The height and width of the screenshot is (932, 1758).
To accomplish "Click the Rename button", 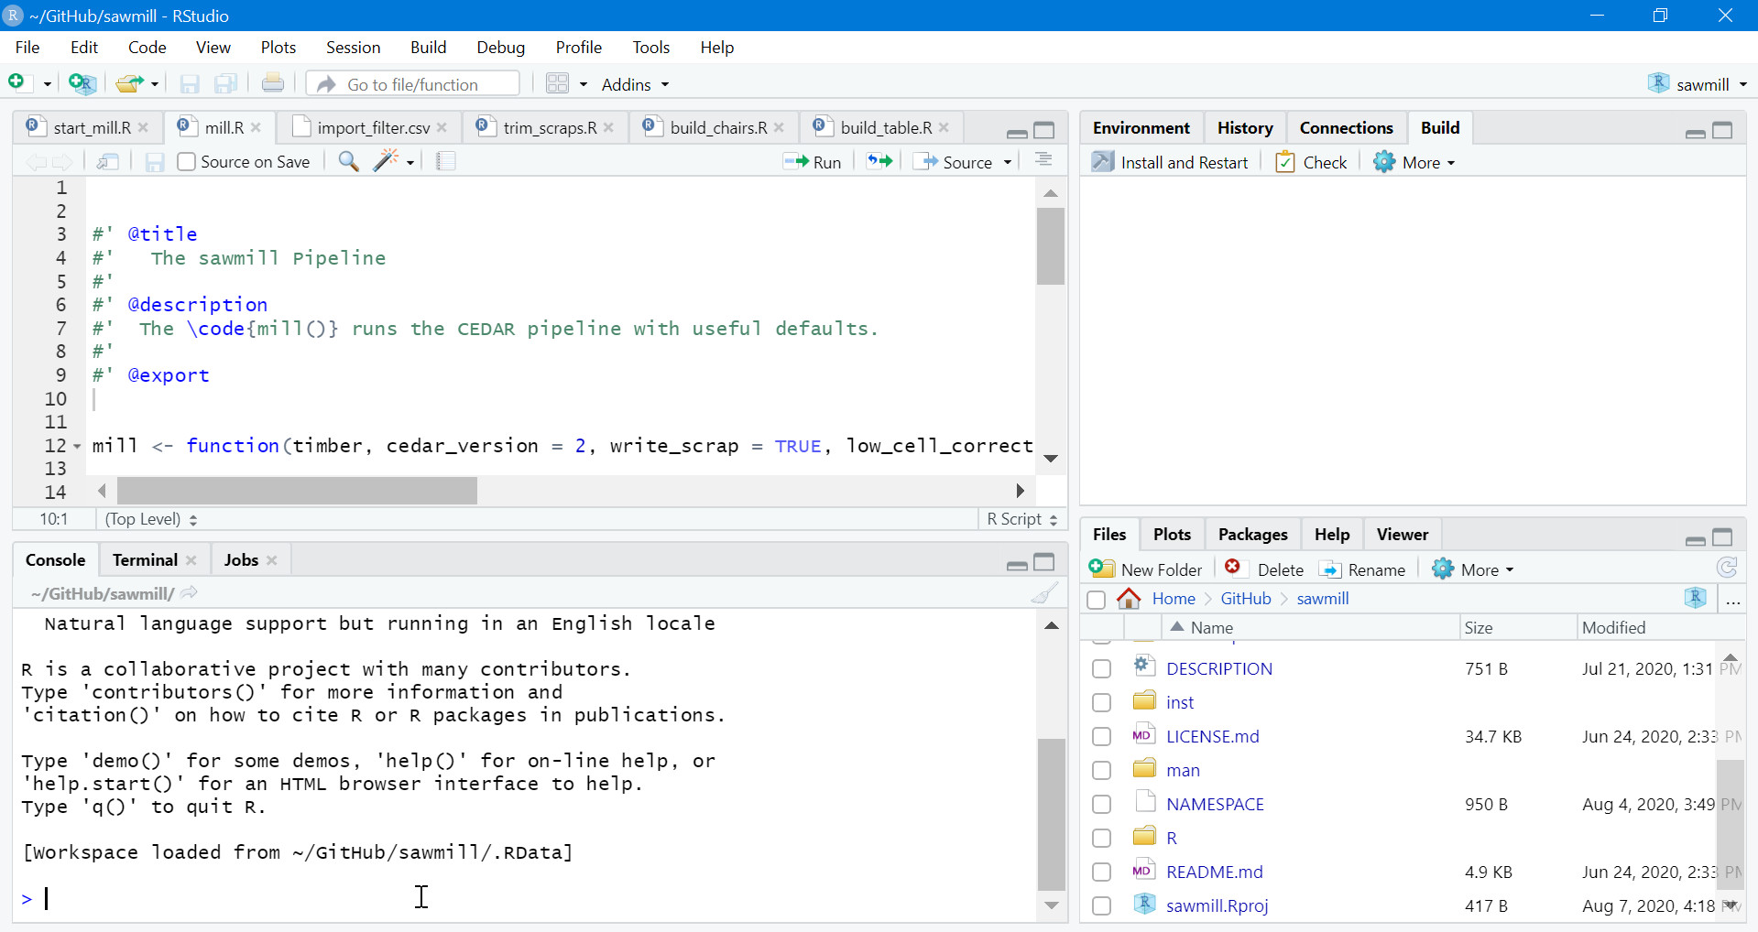I will (1362, 569).
